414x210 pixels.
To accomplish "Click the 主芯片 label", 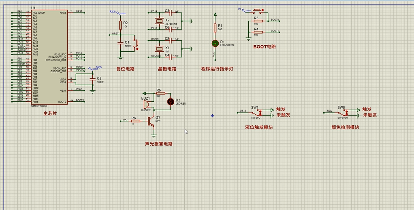I will click(50, 114).
